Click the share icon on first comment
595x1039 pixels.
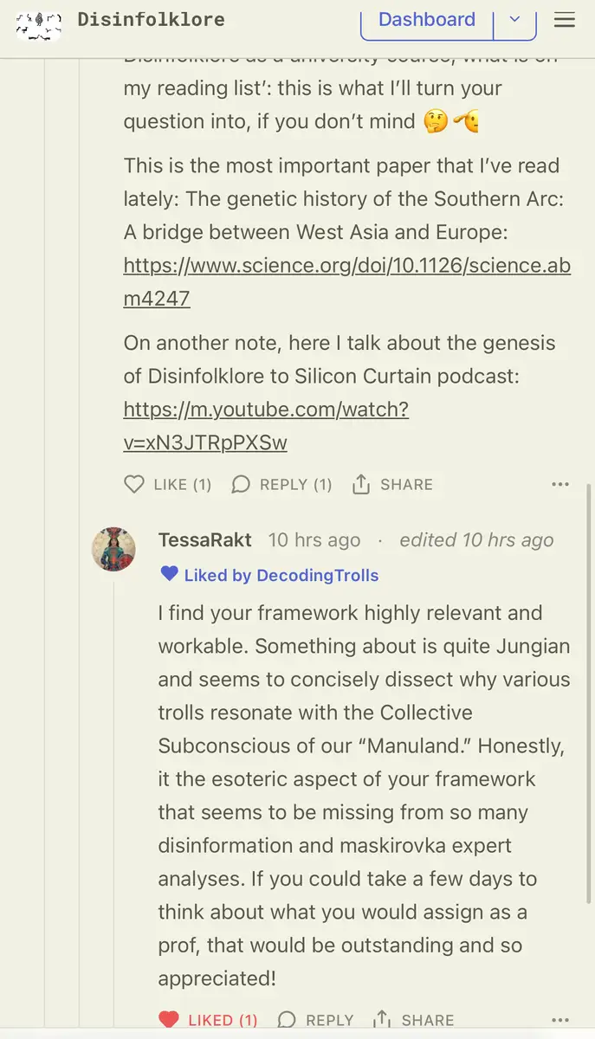(361, 484)
